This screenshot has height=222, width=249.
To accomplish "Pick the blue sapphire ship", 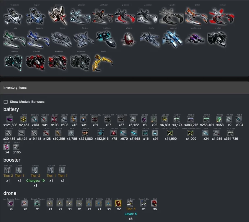I will (39, 40).
